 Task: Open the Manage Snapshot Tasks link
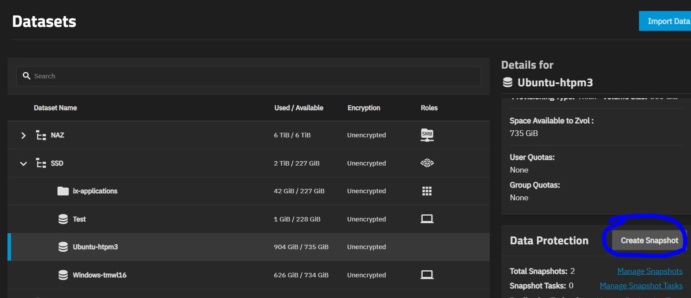point(641,286)
